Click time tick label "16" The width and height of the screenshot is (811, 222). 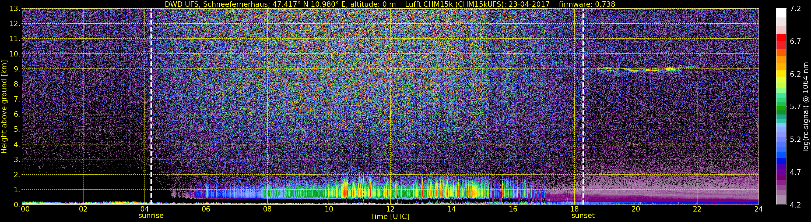coord(513,209)
